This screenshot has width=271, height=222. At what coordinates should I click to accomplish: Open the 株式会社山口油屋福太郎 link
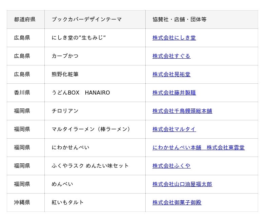point(182,184)
